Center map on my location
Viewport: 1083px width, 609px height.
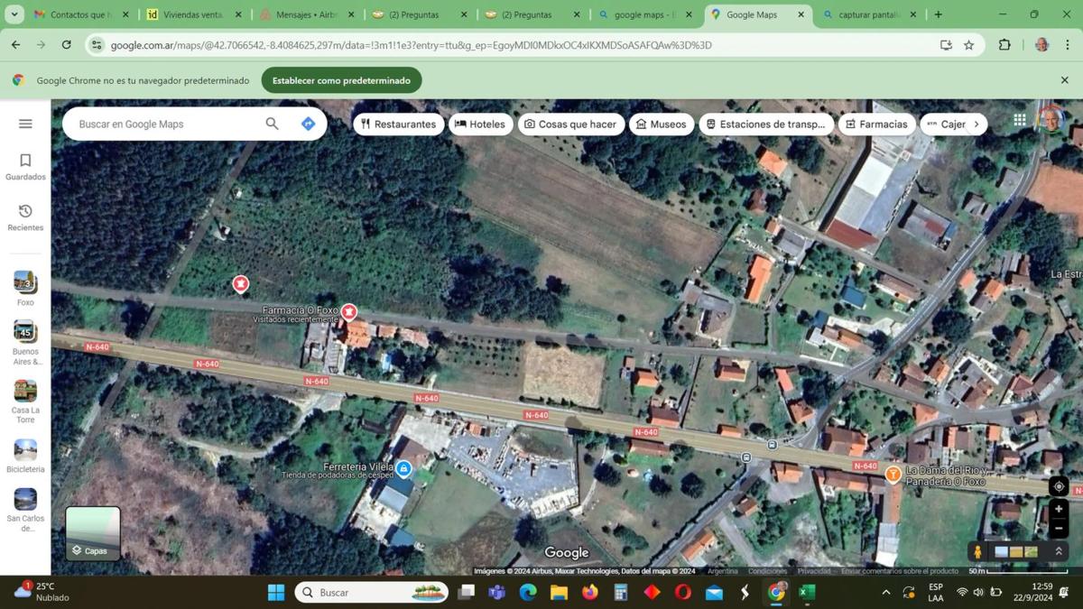[1059, 486]
